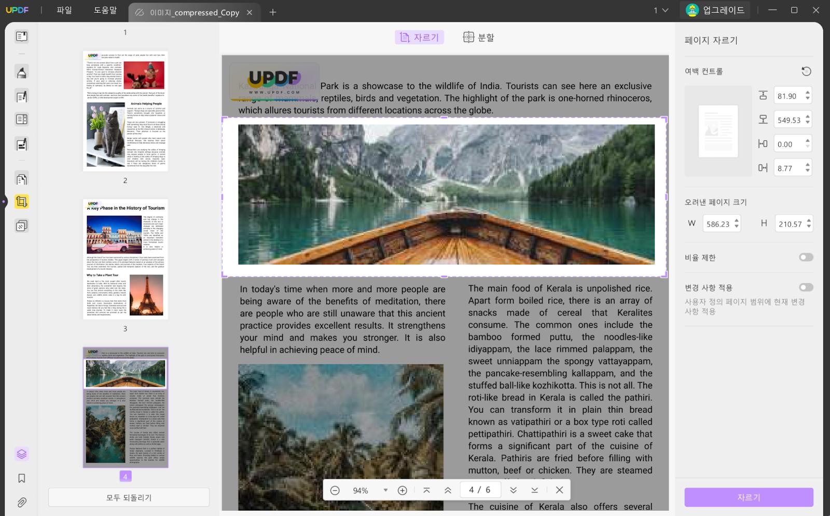Click the crop box top-center handle
Viewport: 830px width, 516px height.
click(x=444, y=118)
